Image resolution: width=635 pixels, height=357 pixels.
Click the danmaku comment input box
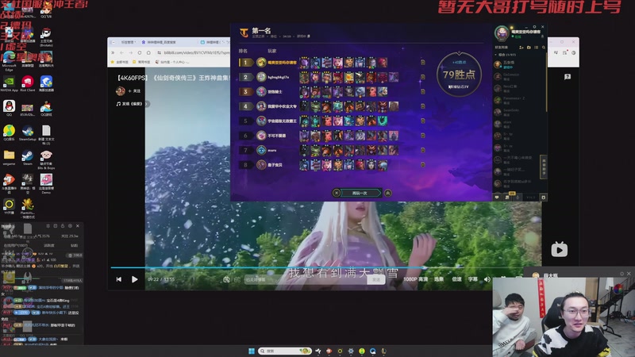306,279
